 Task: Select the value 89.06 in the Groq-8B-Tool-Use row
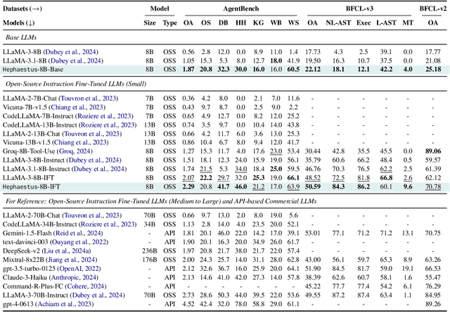coord(433,151)
